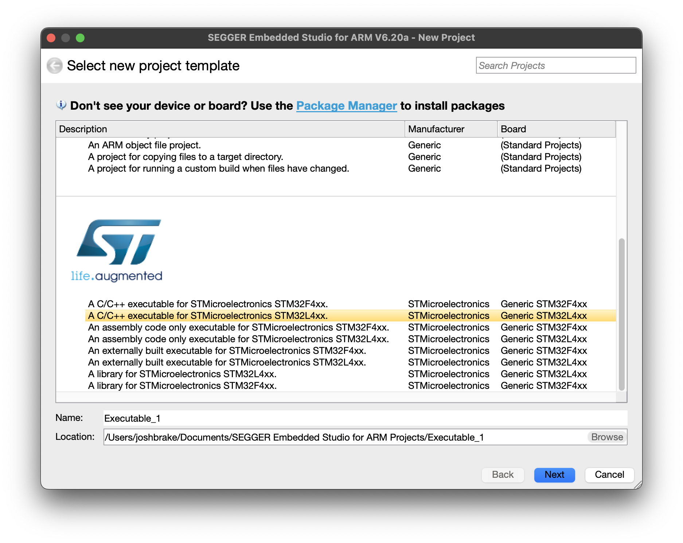Select 'A project for copying files to a target directory.'
The image size is (683, 543).
pyautogui.click(x=186, y=157)
